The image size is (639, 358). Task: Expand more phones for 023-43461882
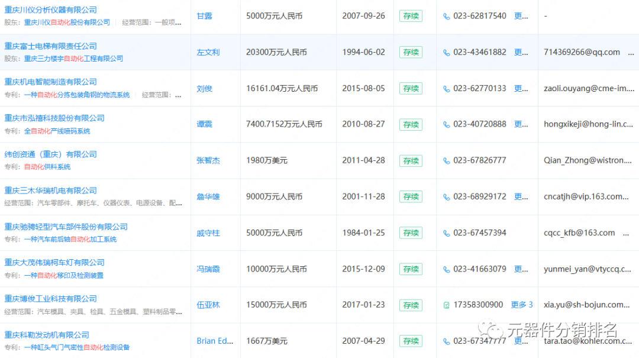click(521, 52)
